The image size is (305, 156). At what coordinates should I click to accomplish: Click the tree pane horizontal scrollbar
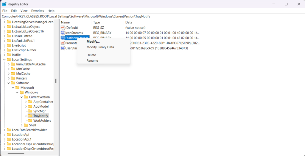point(18,154)
